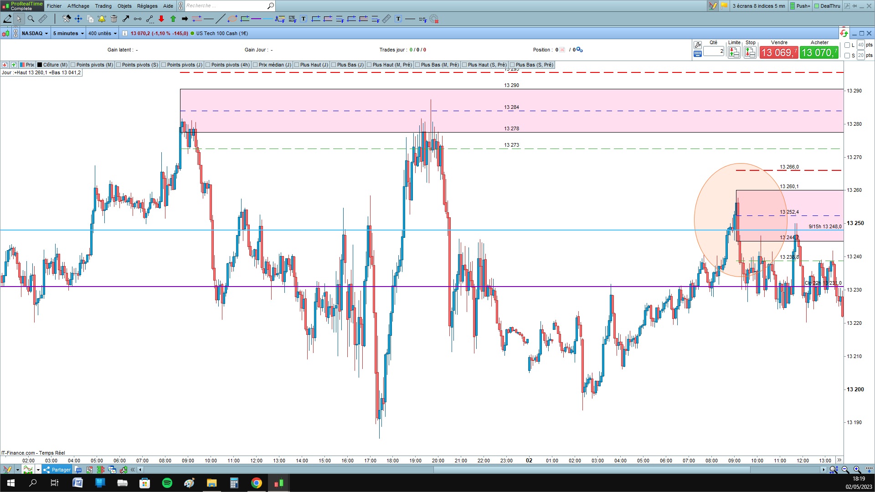The image size is (875, 492).
Task: Enable the L points checkbox
Action: point(847,45)
